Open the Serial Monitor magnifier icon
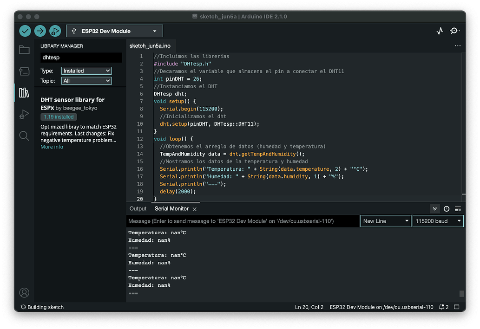The width and height of the screenshot is (480, 329). click(x=455, y=31)
